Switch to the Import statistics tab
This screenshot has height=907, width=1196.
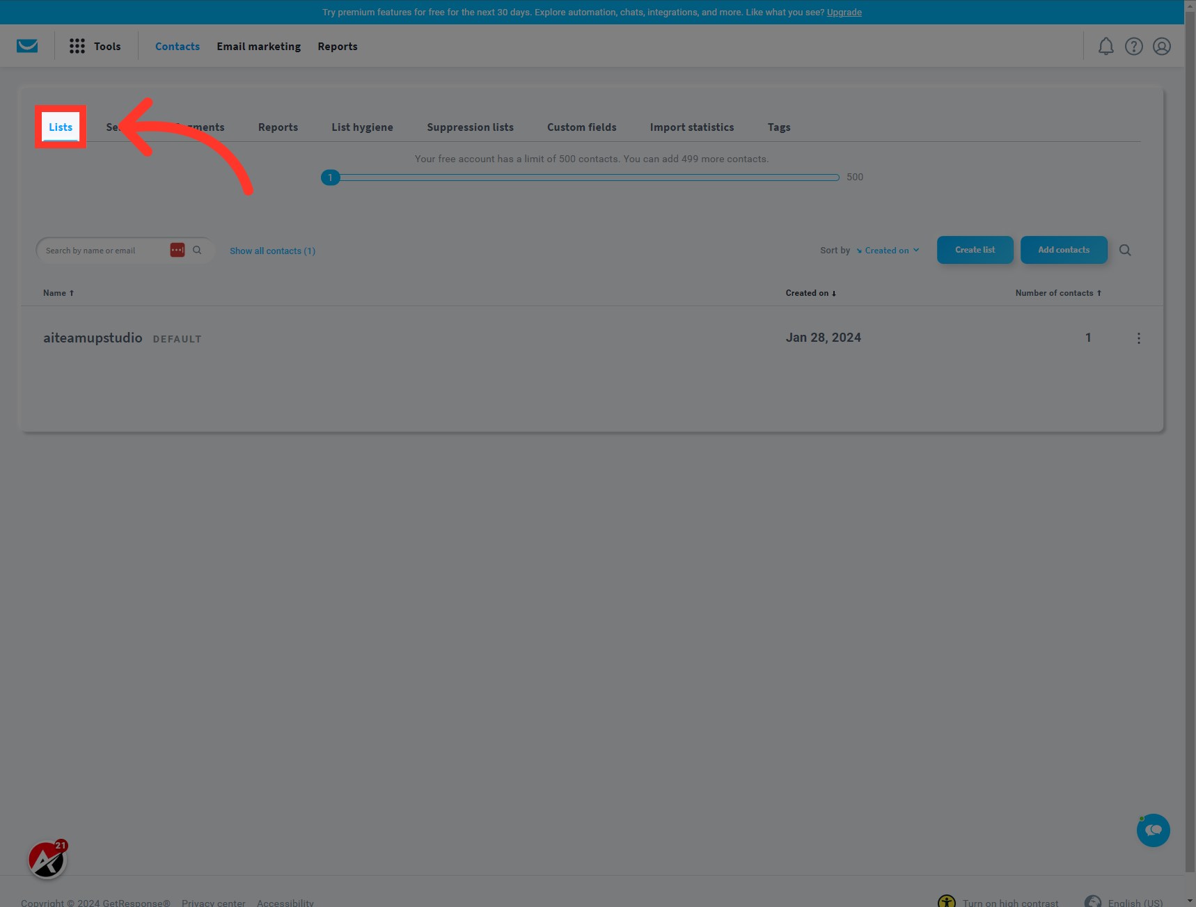pyautogui.click(x=691, y=127)
